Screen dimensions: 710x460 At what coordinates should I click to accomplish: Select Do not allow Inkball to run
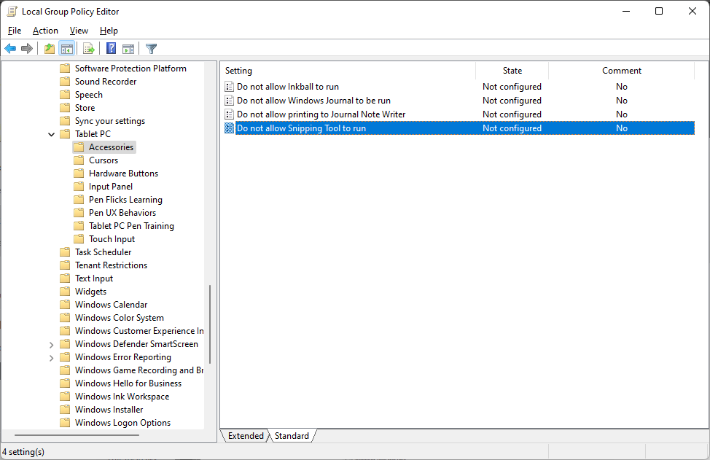click(287, 87)
